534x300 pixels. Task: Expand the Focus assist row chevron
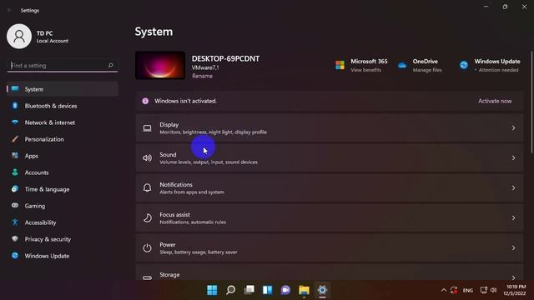[x=513, y=218]
